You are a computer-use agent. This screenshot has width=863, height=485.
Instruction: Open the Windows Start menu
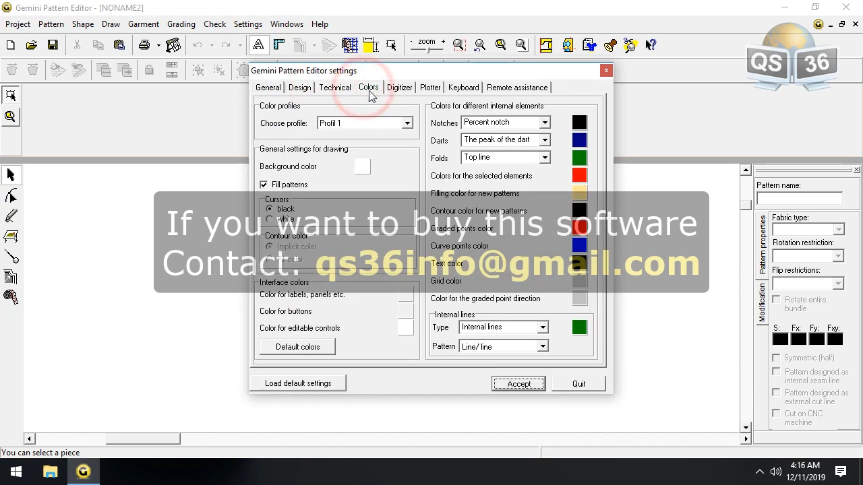pyautogui.click(x=16, y=472)
